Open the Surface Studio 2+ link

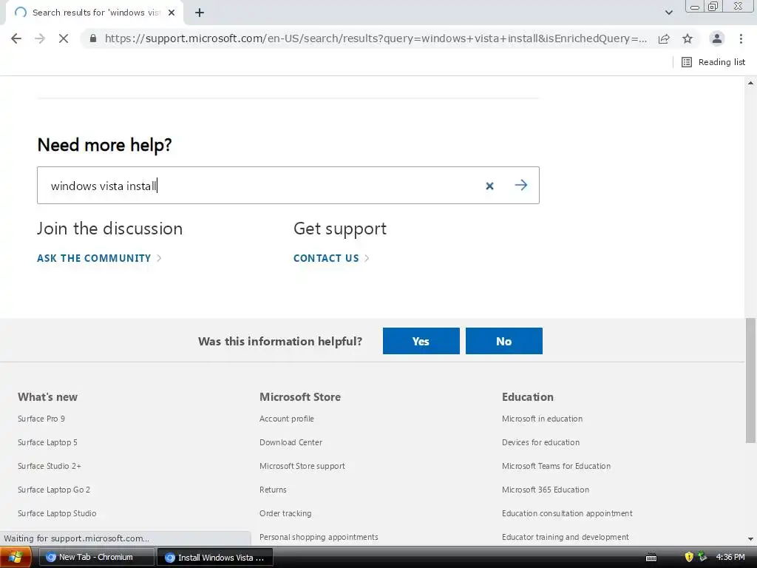coord(50,466)
